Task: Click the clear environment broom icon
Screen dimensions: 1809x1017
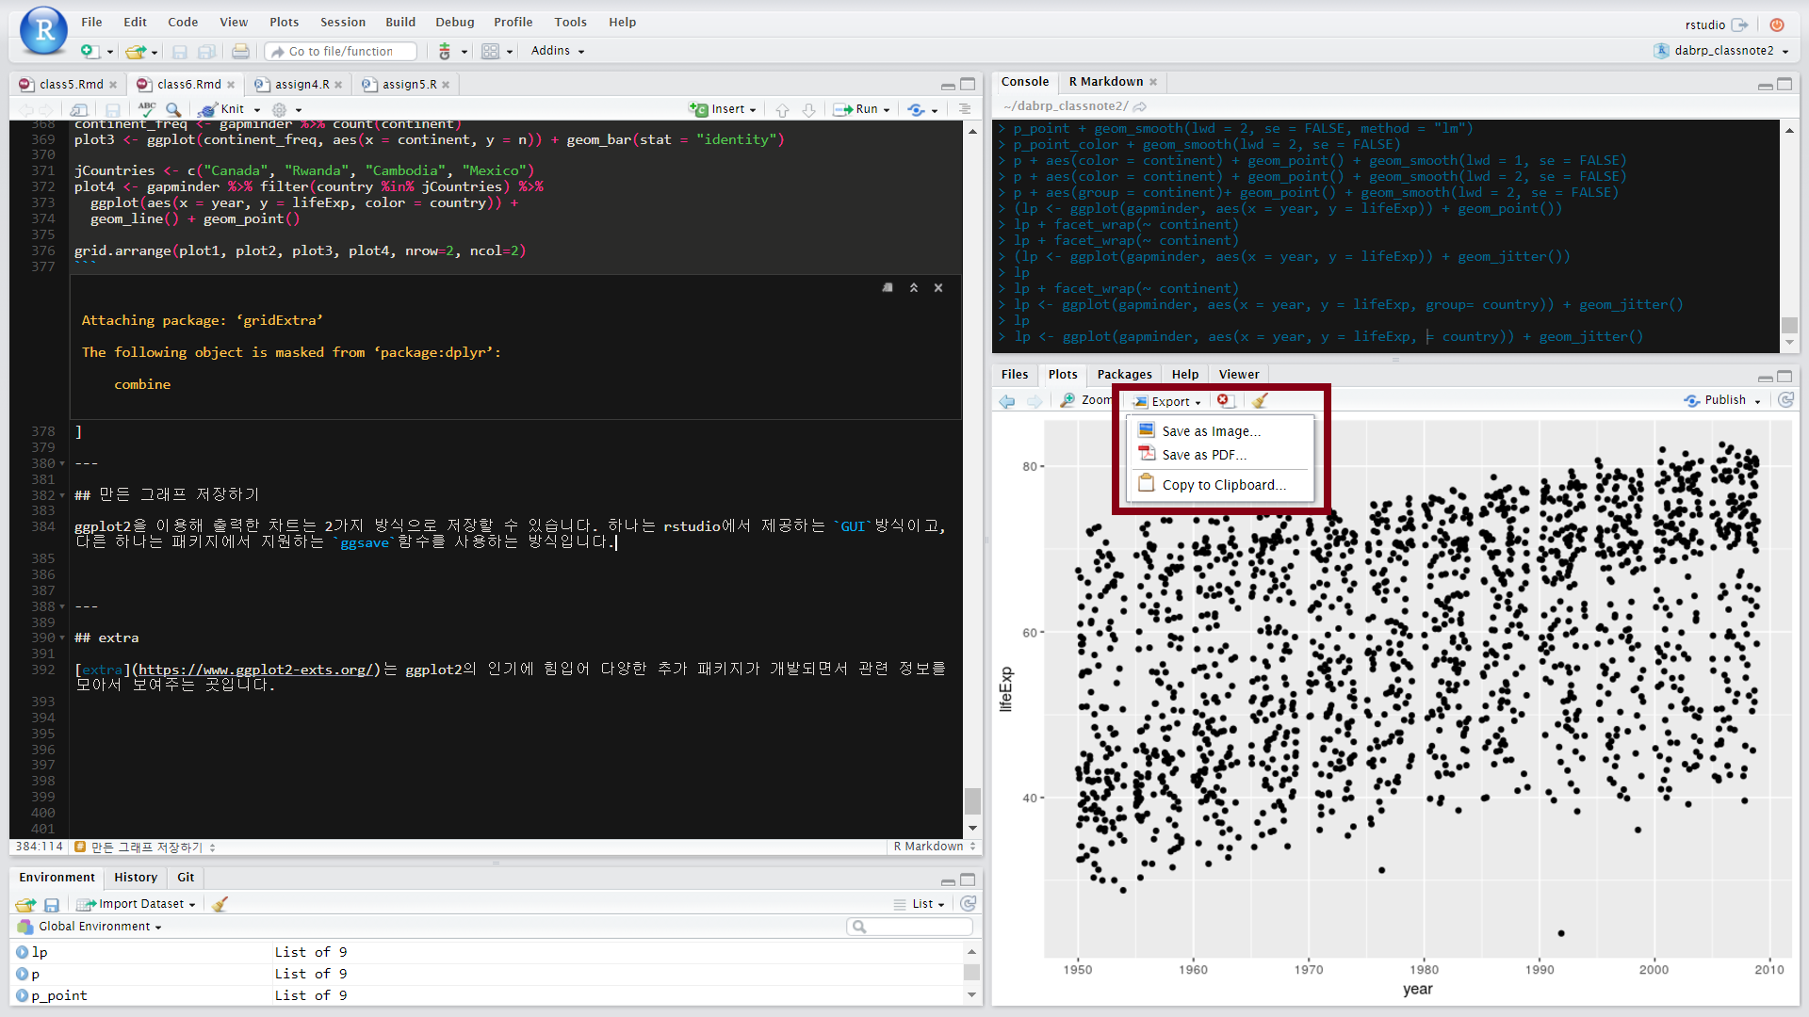Action: coord(220,904)
